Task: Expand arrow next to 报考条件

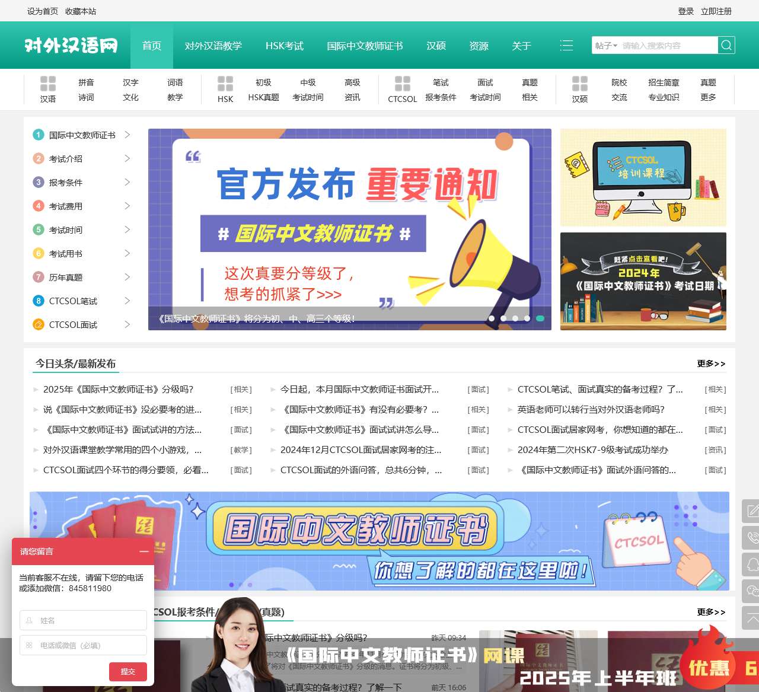Action: point(127,182)
